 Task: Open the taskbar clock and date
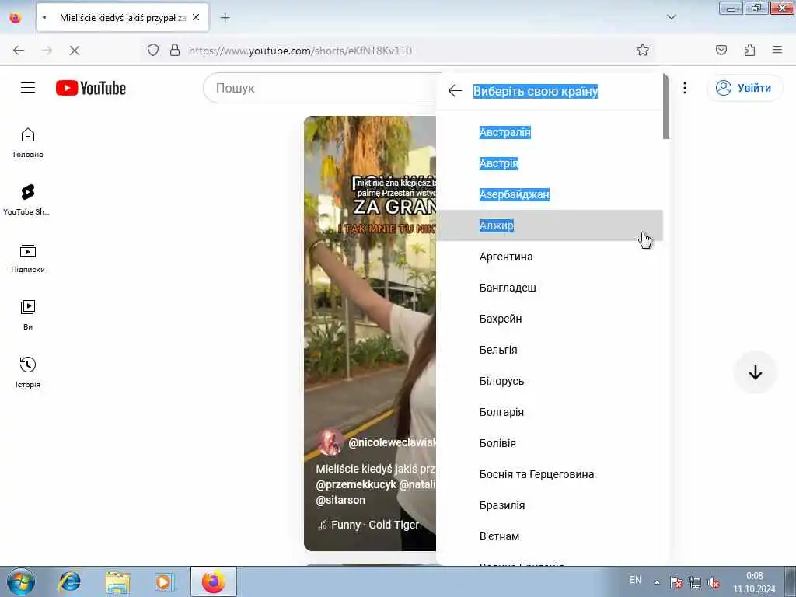tap(754, 582)
